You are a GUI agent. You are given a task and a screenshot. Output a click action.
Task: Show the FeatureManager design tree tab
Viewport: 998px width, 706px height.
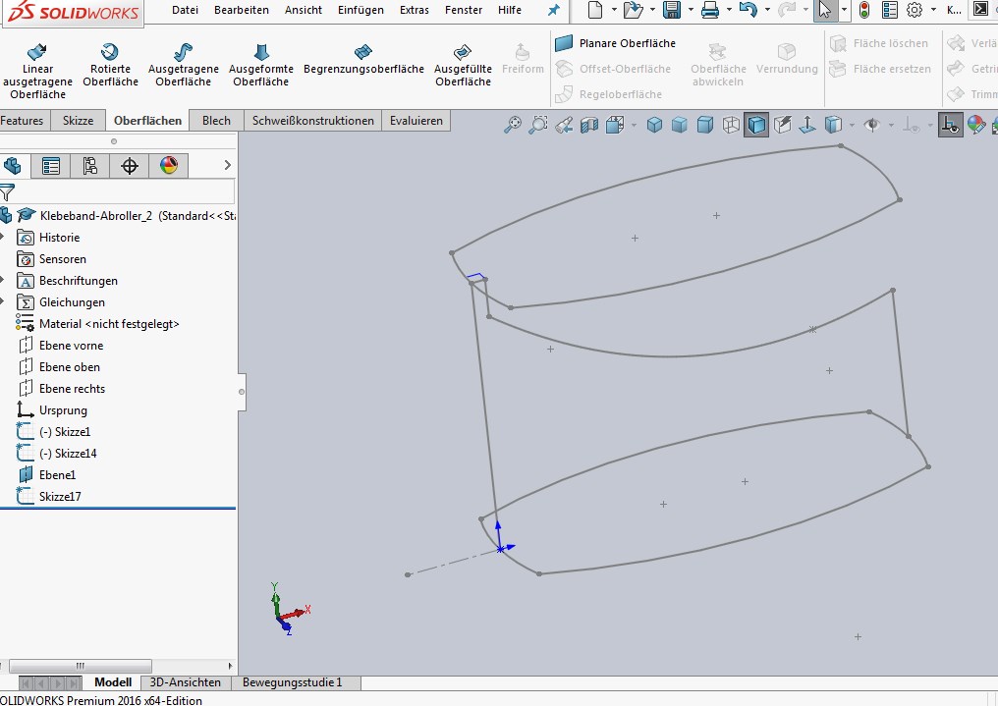[x=13, y=166]
